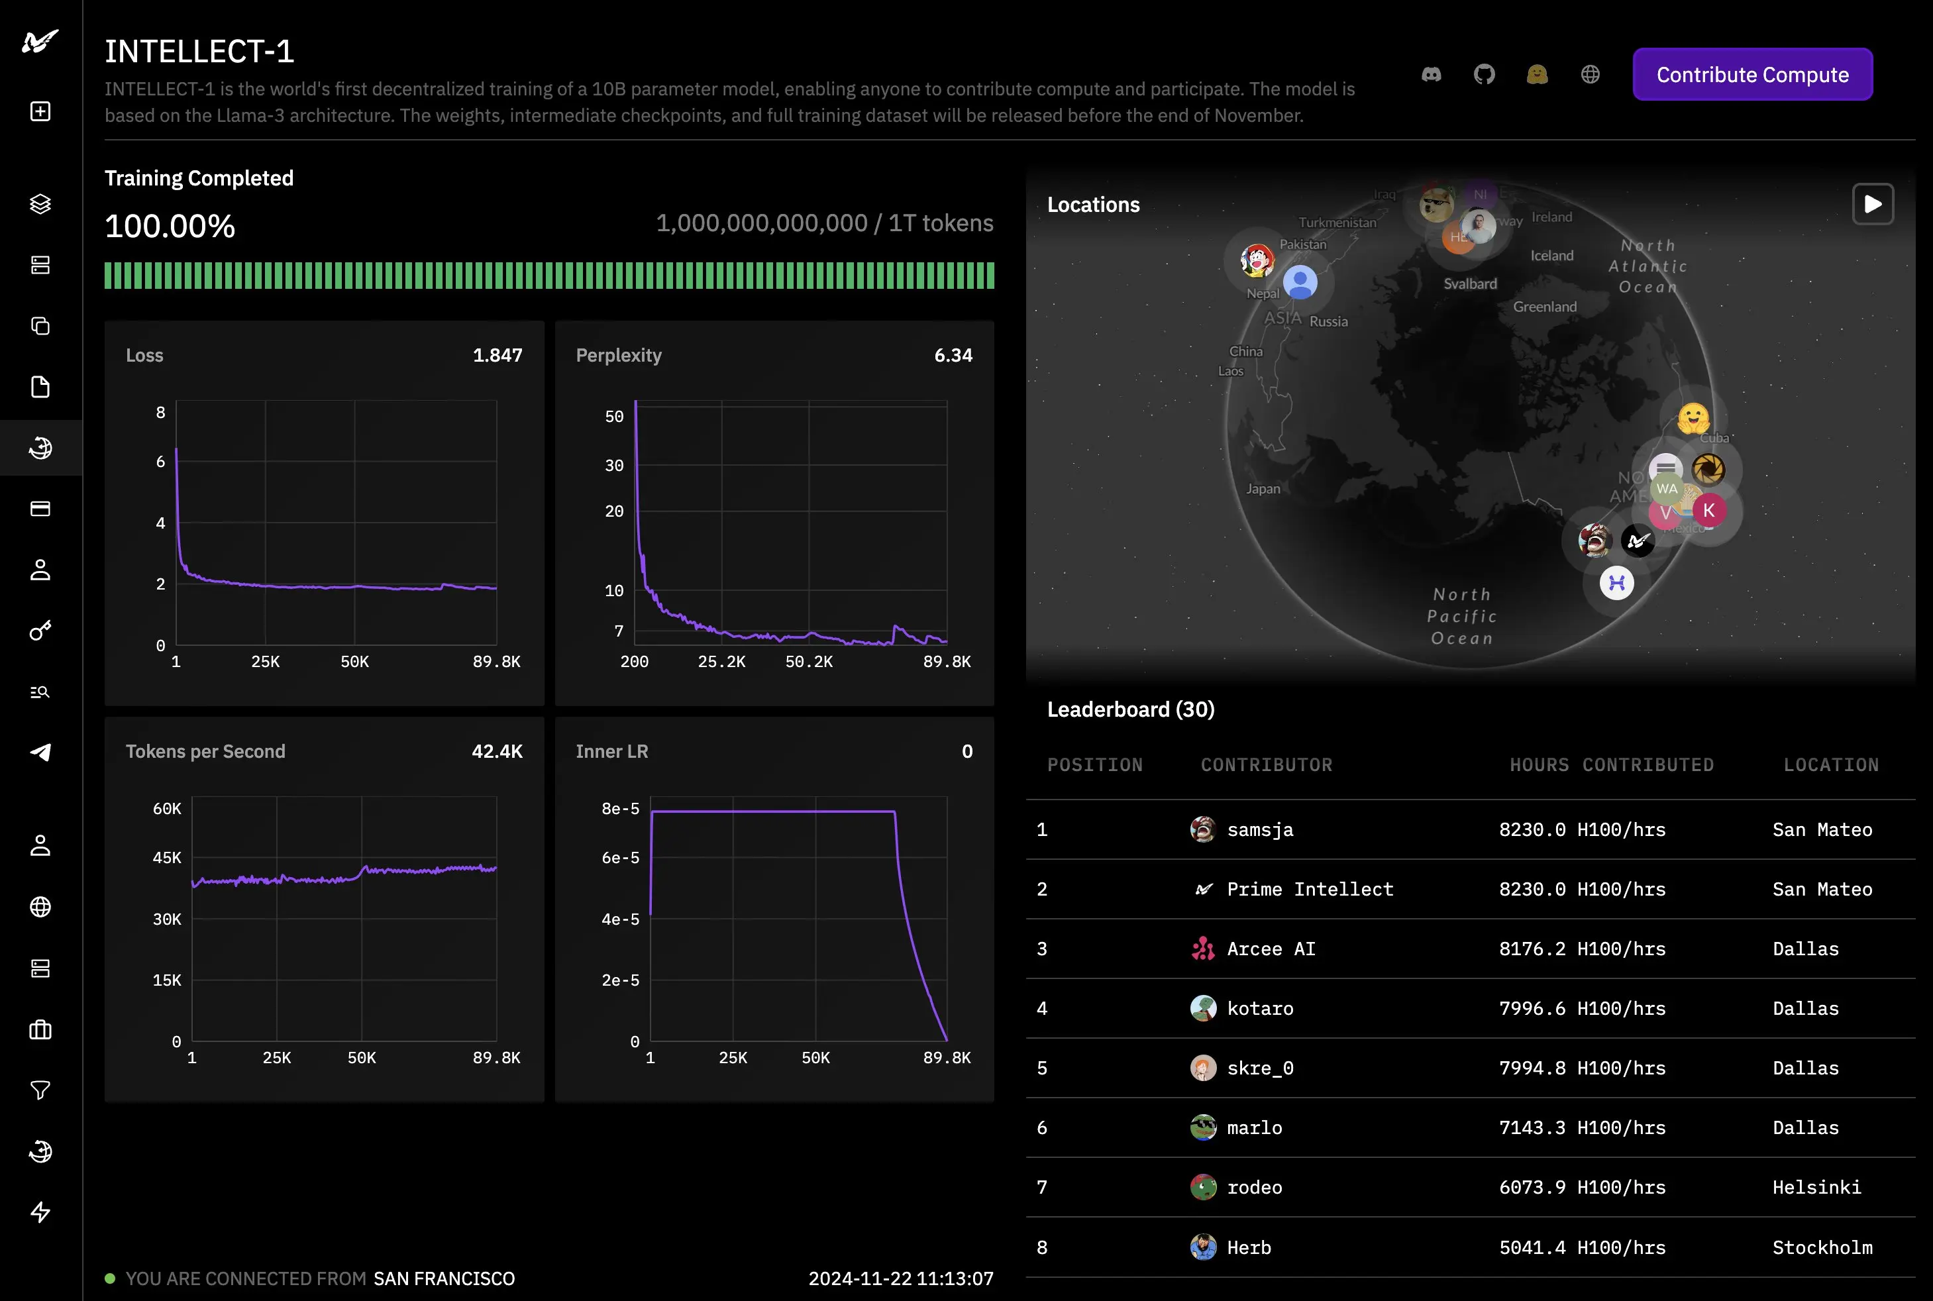1933x1301 pixels.
Task: Open the document file icon in the sidebar
Action: (x=40, y=387)
